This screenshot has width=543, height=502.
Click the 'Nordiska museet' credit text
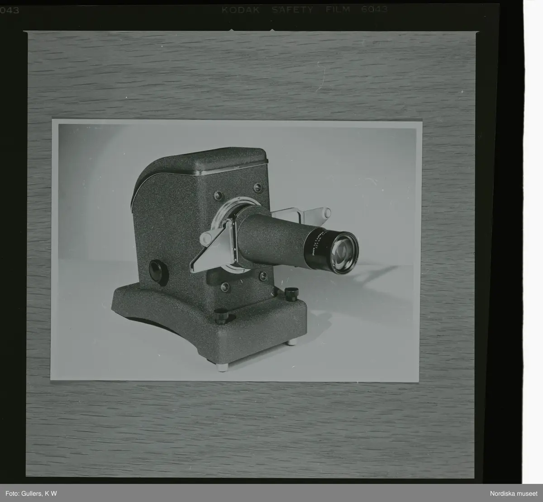515,493
